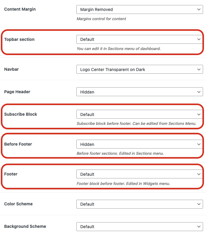The image size is (206, 237).
Task: Open the Before Footer dropdown
Action: pyautogui.click(x=140, y=144)
